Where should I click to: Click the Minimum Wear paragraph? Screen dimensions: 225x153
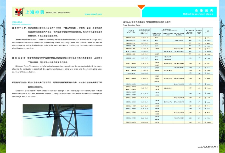[x=57, y=69]
